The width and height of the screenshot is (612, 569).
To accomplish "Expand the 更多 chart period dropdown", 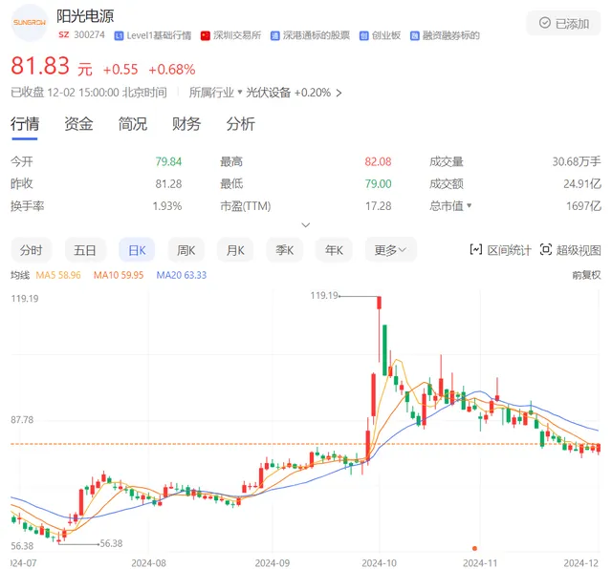I will tap(390, 250).
